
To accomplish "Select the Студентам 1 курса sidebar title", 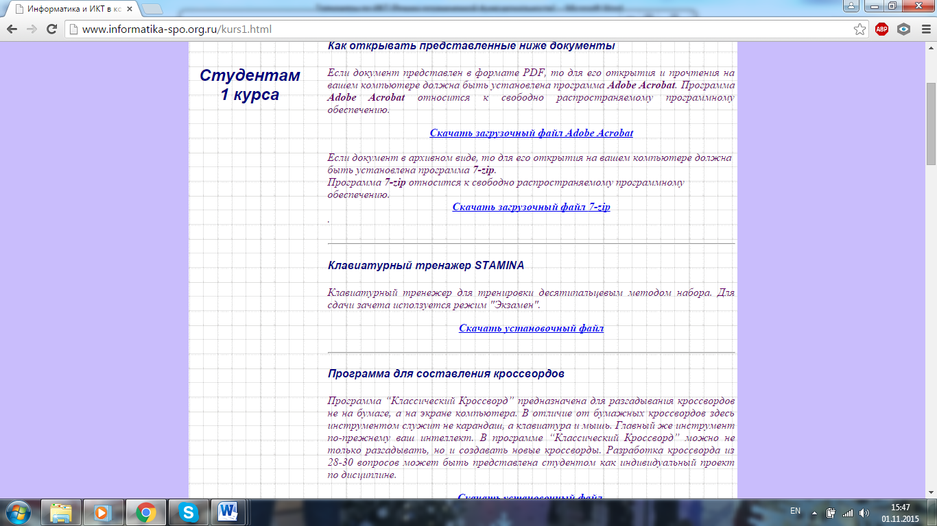I will click(x=250, y=85).
